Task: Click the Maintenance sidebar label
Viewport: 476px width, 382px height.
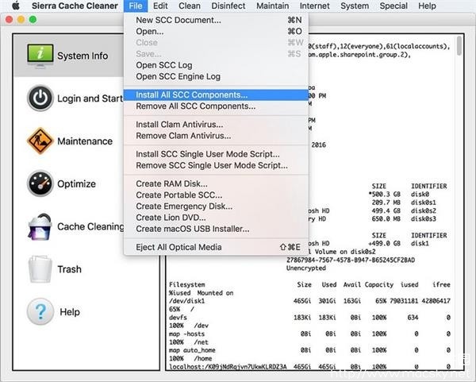Action: [85, 141]
